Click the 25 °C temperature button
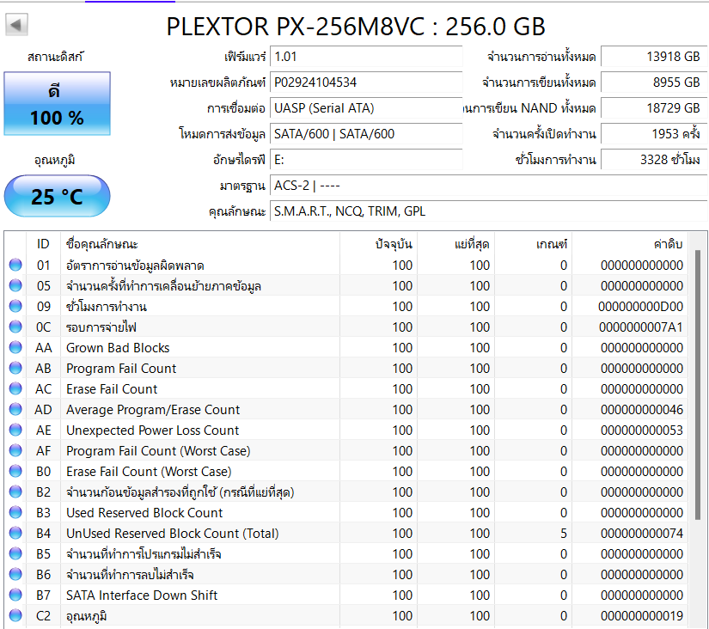Image resolution: width=709 pixels, height=629 pixels. pyautogui.click(x=58, y=197)
